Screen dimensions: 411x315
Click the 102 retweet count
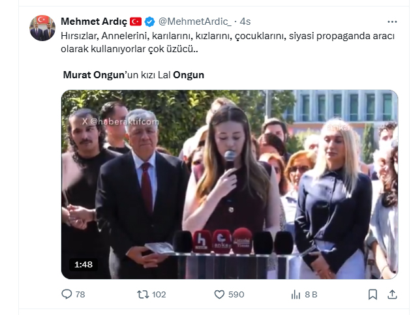(x=157, y=295)
